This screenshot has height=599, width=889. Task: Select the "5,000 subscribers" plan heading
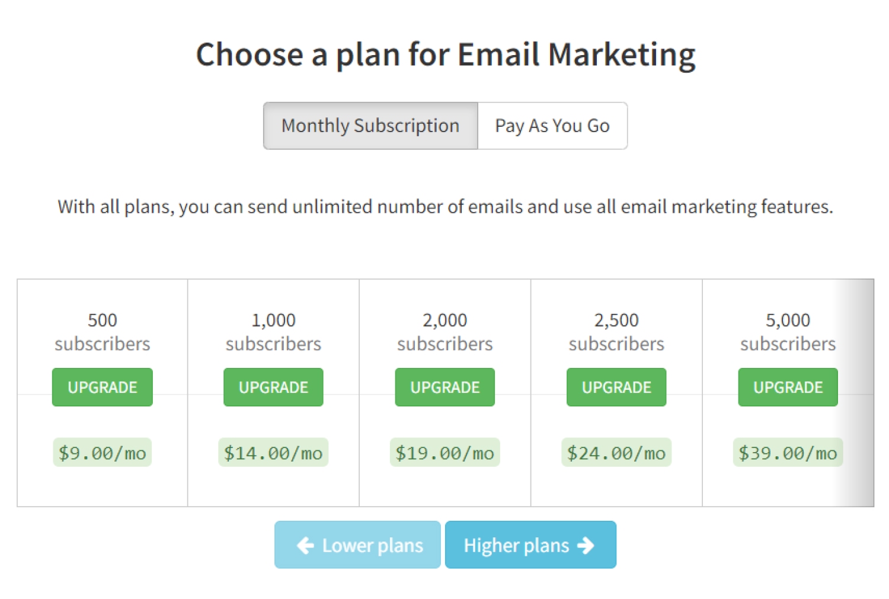click(788, 332)
